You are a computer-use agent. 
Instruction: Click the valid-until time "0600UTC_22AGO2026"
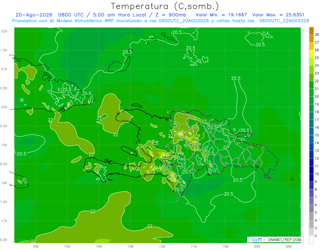coord(284,21)
